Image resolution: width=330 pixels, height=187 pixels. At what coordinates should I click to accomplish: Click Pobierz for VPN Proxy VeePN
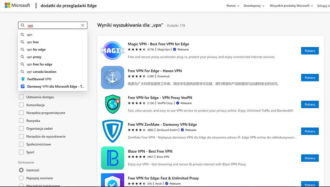pos(310,104)
